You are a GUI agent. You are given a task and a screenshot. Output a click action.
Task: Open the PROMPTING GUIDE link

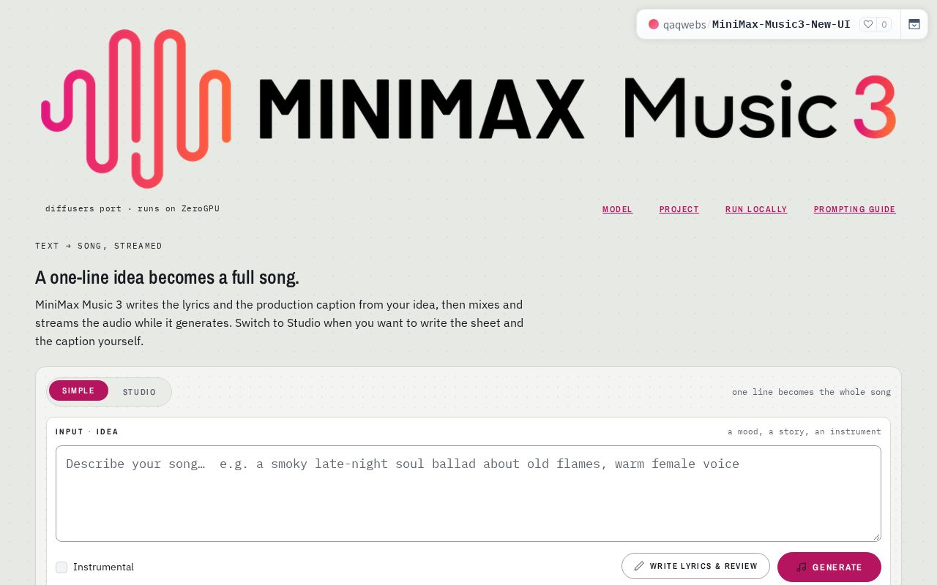click(x=854, y=209)
